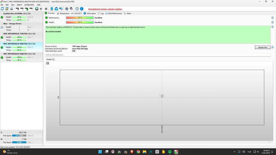Open Spotify from the taskbar
Image resolution: width=276 pixels, height=155 pixels.
pyautogui.click(x=170, y=152)
